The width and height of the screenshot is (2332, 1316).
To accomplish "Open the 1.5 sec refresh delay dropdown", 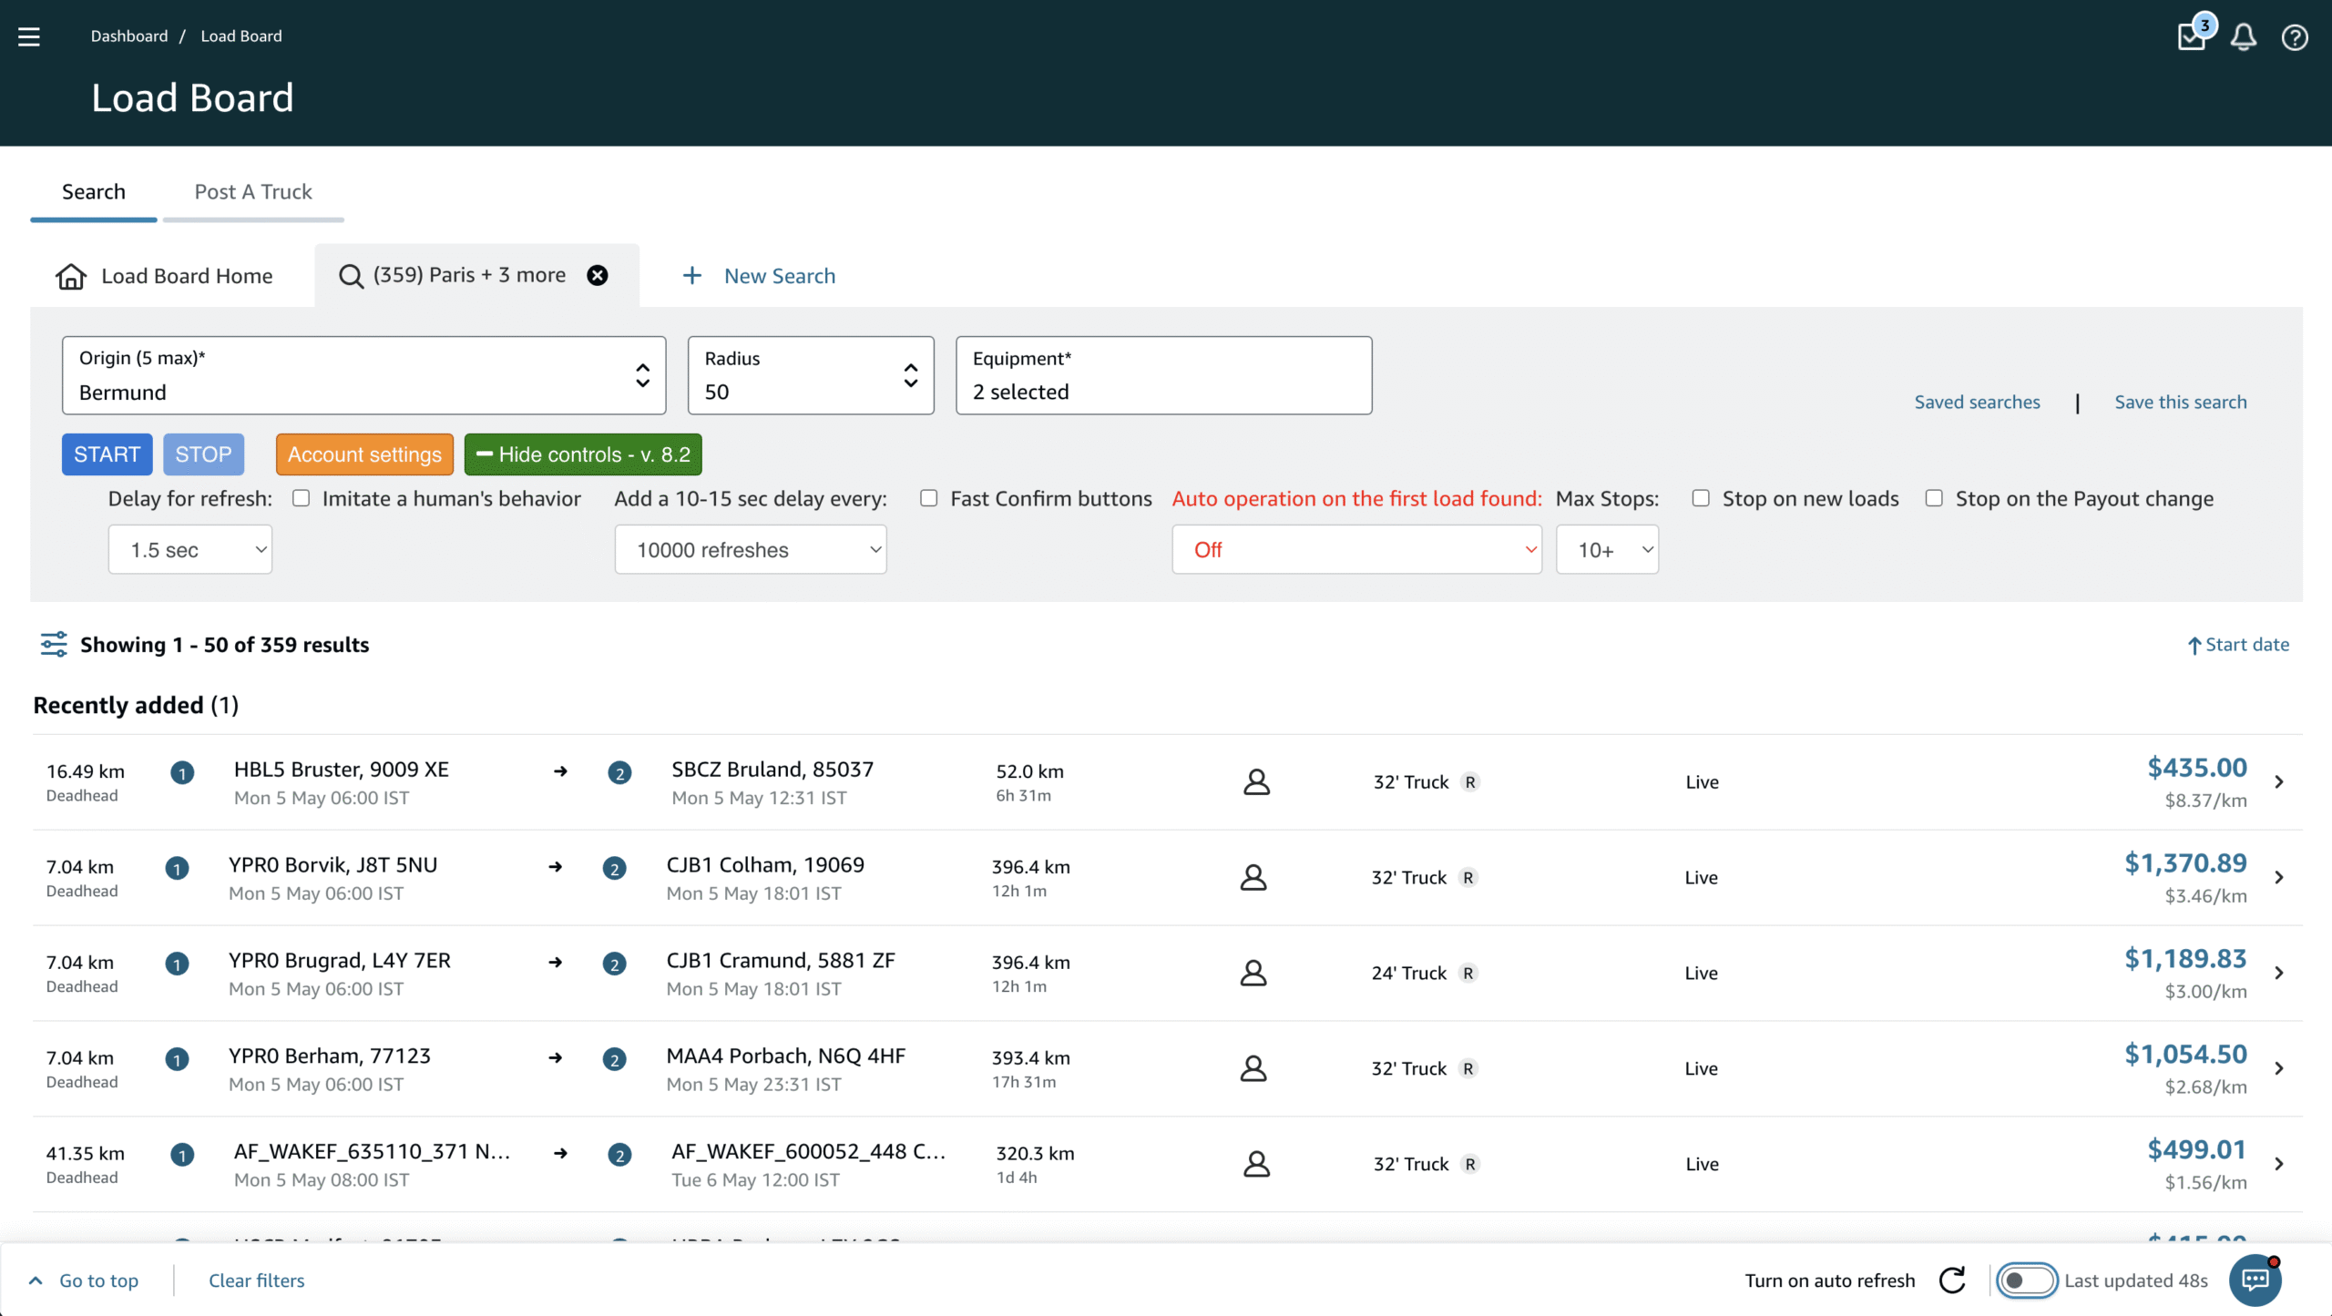I will click(x=189, y=549).
